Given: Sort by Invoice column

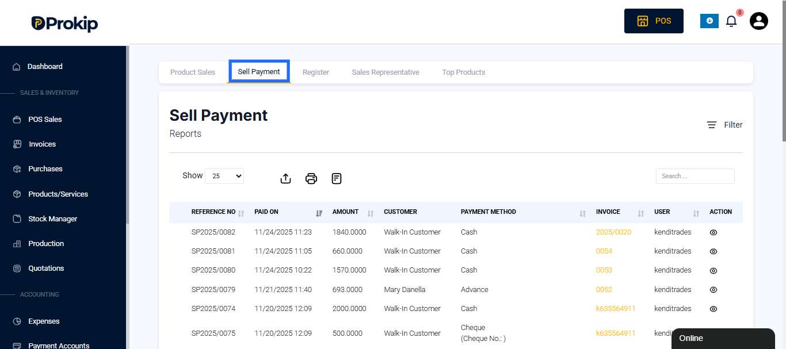Looking at the screenshot, I should 620,212.
